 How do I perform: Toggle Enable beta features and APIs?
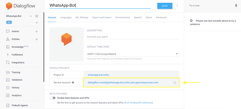(x=52, y=98)
